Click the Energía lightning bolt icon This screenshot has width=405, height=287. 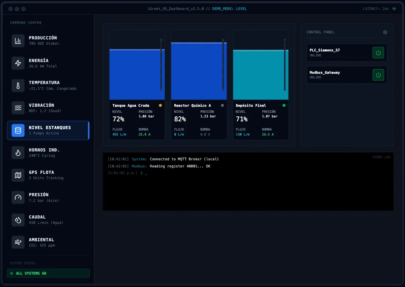pos(18,63)
